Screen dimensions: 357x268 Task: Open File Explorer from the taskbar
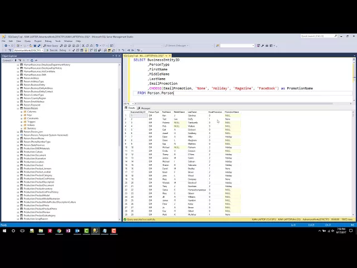tap(41, 231)
